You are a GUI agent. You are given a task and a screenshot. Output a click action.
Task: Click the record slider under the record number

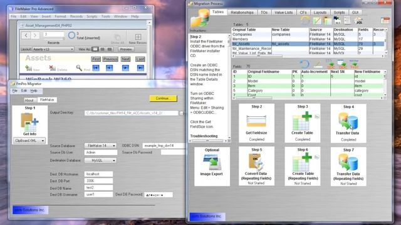54,39
